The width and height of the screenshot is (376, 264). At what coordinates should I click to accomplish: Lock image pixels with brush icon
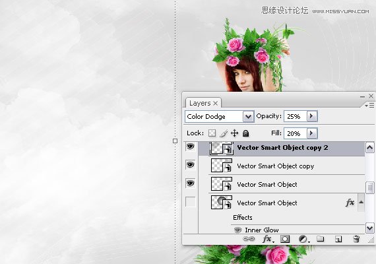[x=224, y=133]
